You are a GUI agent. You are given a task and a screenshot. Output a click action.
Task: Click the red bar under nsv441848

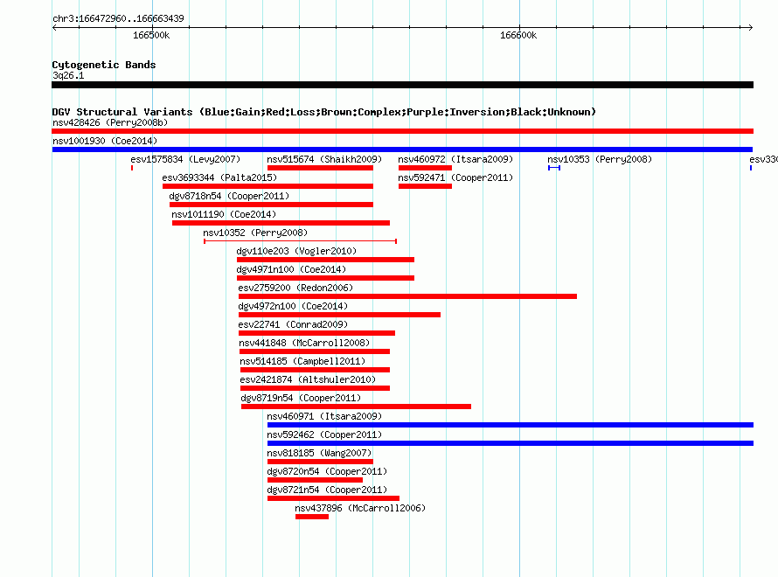pos(315,351)
